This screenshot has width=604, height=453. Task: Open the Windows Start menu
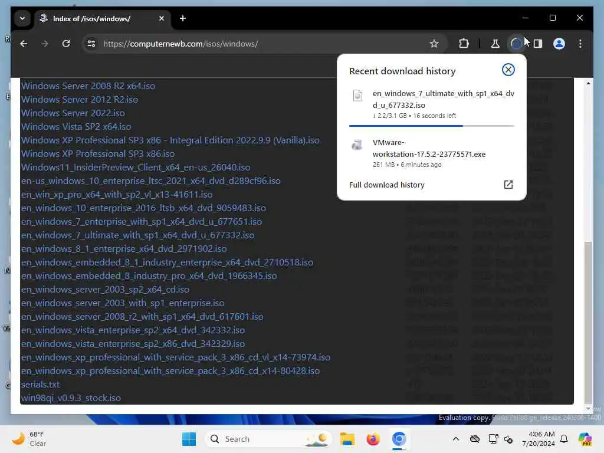[189, 439]
